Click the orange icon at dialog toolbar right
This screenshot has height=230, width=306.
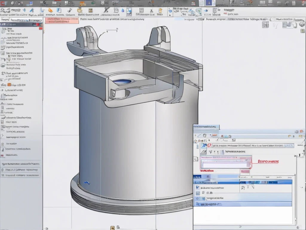pos(290,137)
